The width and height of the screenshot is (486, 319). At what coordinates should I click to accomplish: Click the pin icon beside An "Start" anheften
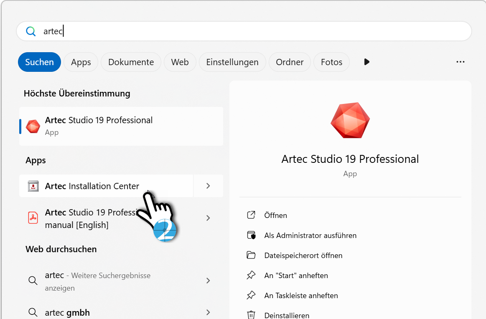(x=251, y=275)
